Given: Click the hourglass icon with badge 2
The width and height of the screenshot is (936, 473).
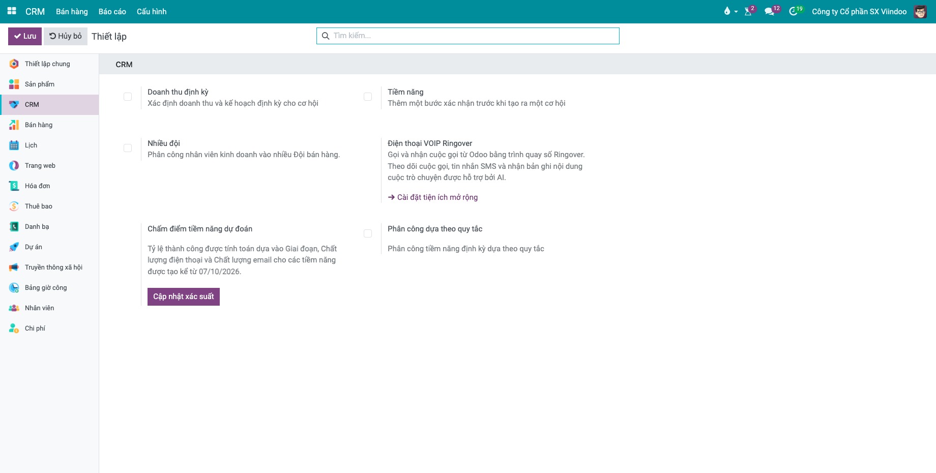Looking at the screenshot, I should point(748,11).
